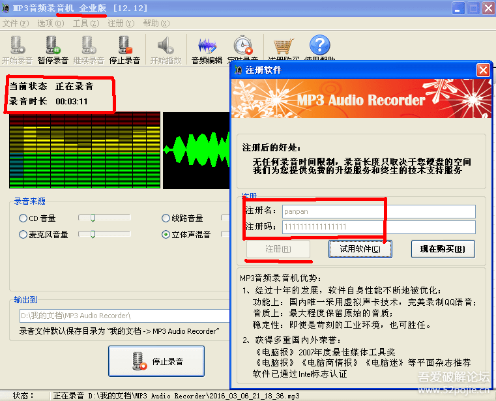The height and width of the screenshot is (401, 496).
Task: Click the large Stop Recording (停止录音) button
Action: point(156,361)
